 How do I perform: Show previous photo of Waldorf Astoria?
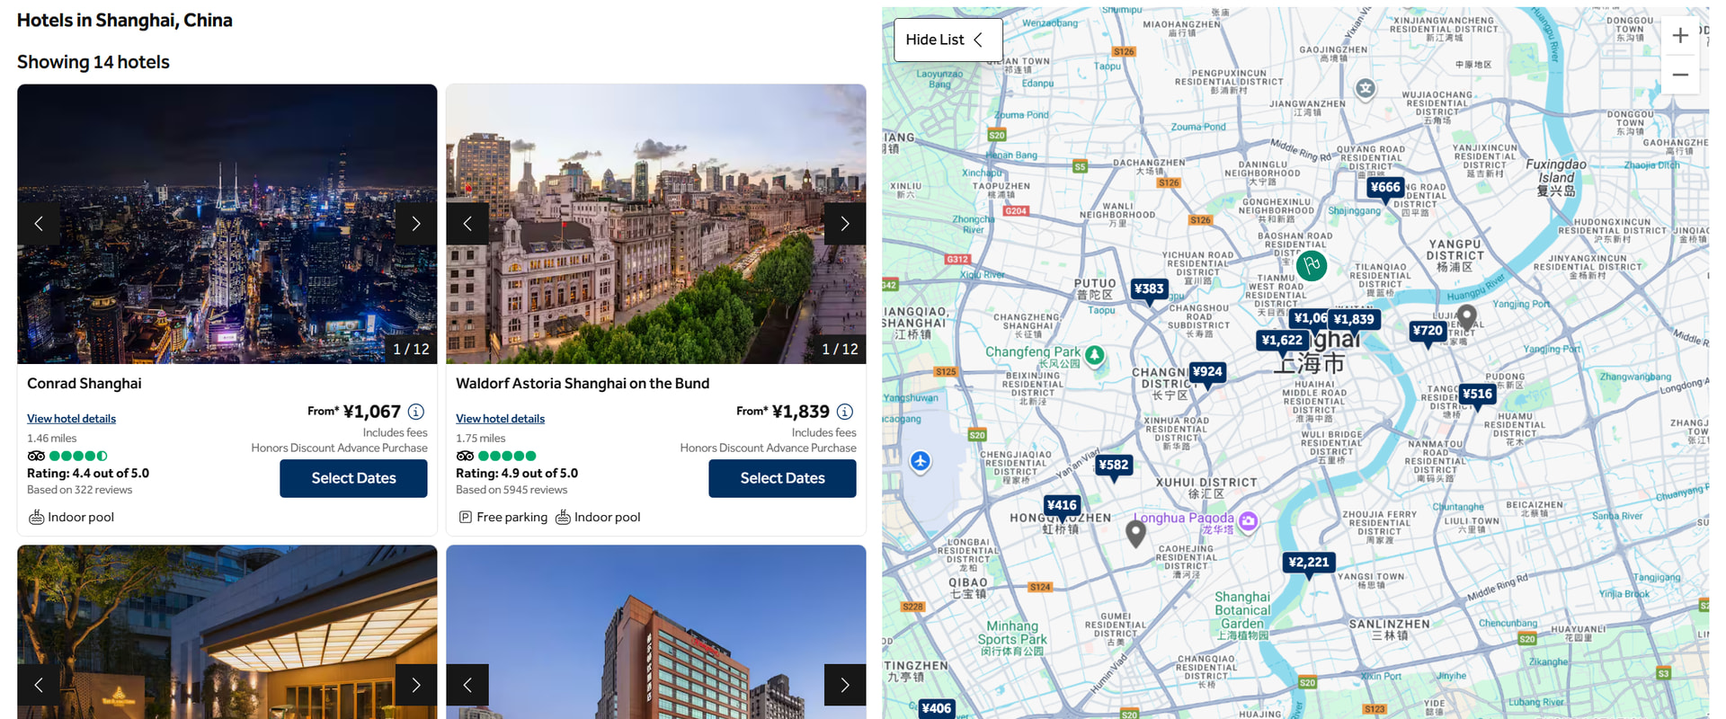(x=467, y=224)
